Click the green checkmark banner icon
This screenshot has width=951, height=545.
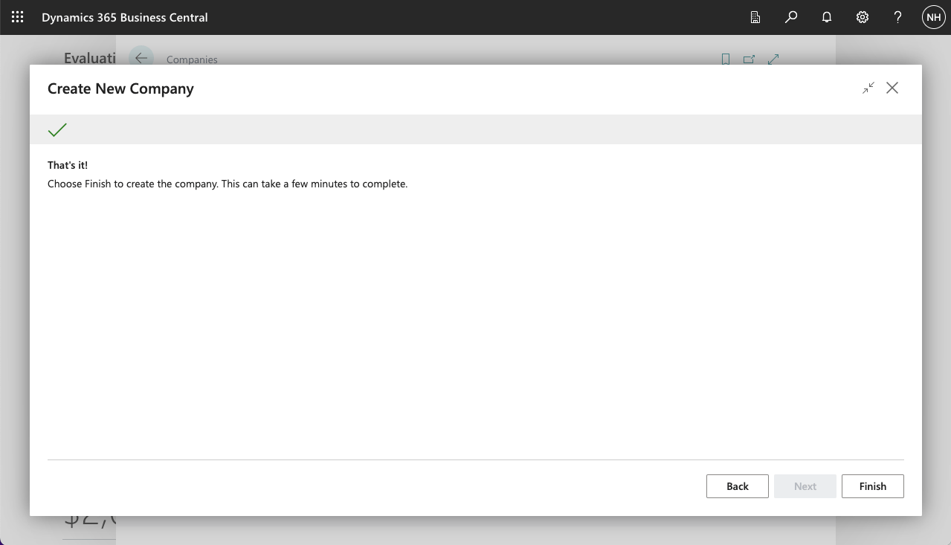[57, 130]
